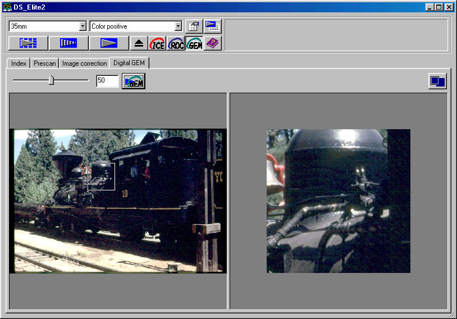Open the help book icon
Screen dimensions: 457x319
pos(213,43)
